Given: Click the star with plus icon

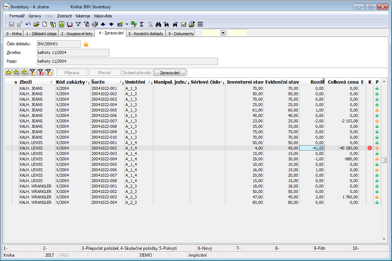Looking at the screenshot, I should 17,72.
